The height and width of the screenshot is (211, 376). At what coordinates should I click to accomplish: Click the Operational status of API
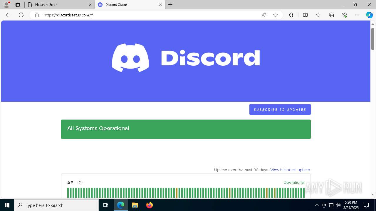coord(294,182)
